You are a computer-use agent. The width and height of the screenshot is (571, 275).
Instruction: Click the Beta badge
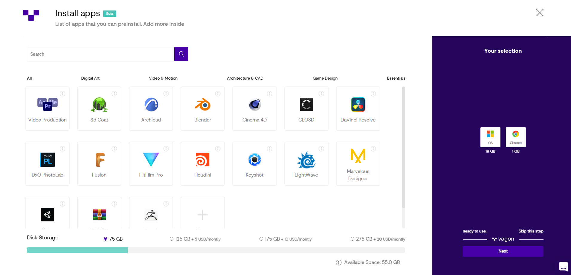110,13
